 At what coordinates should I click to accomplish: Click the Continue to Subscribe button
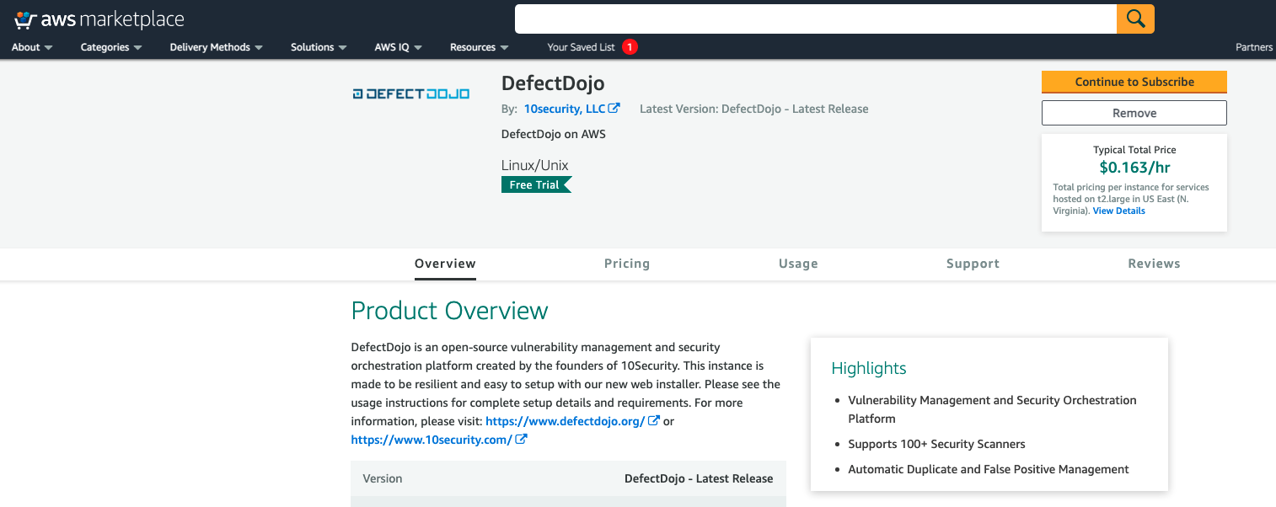click(1134, 82)
